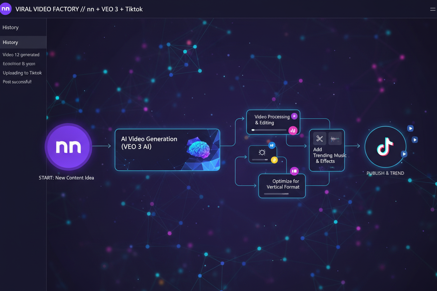The width and height of the screenshot is (437, 291).
Task: Open the AI Video Generation (VEO 3 AI) node
Action: (x=167, y=150)
